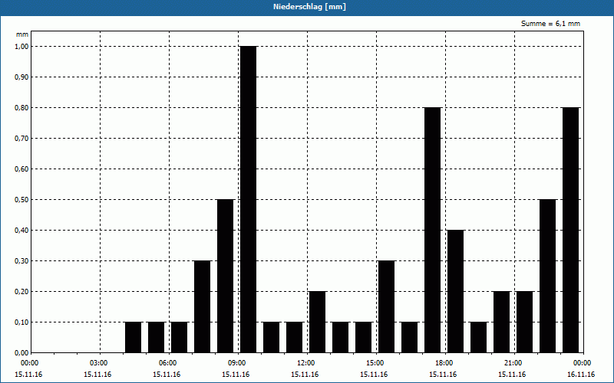
Task: Click the 0,50 mm bar after 21:00
Action: point(547,276)
